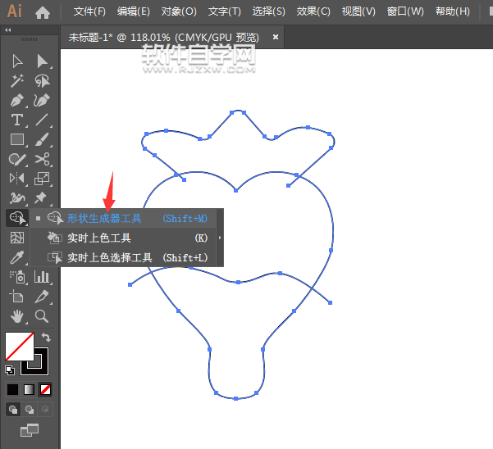Select the Eyedropper tool
Viewport: 493px width, 449px height.
coord(17,257)
